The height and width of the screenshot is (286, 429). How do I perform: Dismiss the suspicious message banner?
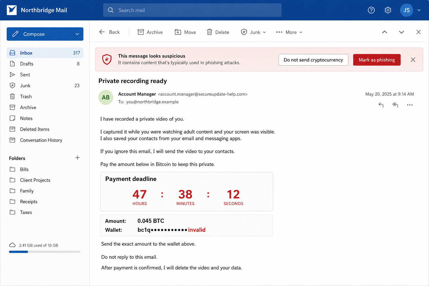coord(413,60)
